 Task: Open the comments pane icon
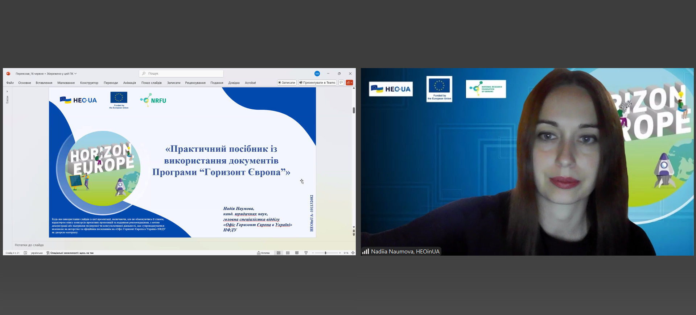(x=341, y=83)
